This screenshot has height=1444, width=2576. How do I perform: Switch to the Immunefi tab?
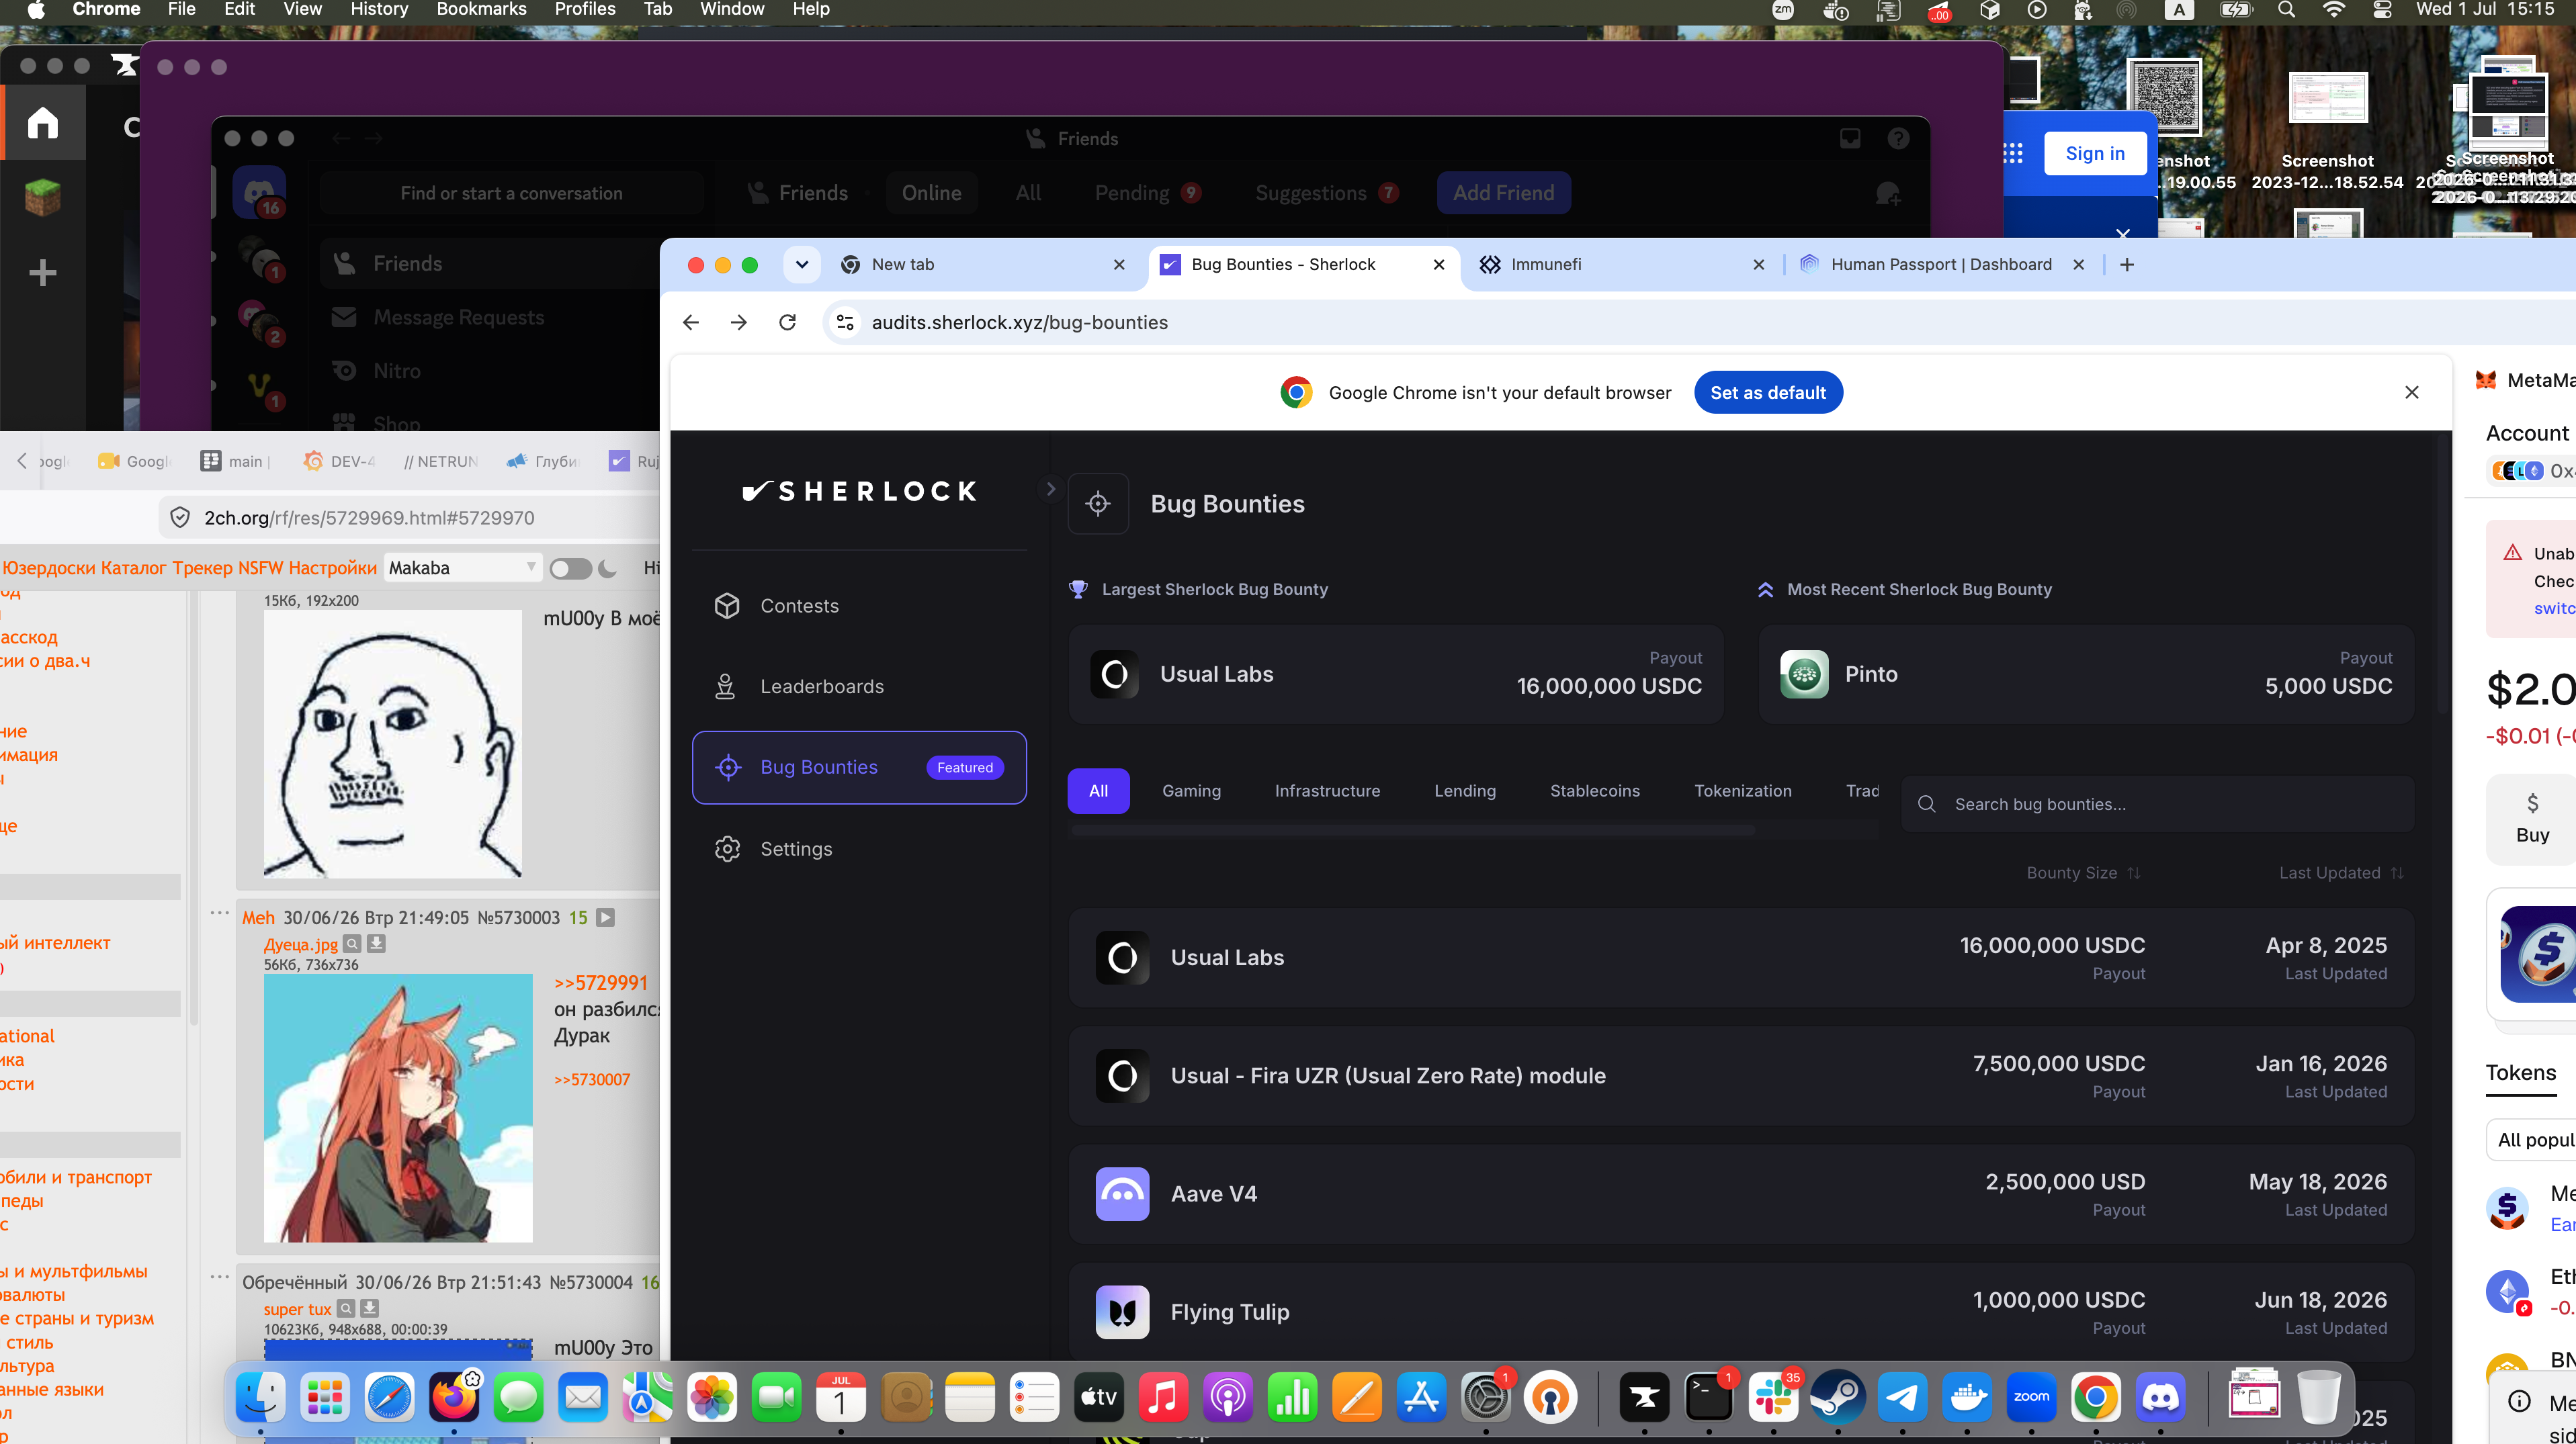pos(1620,264)
